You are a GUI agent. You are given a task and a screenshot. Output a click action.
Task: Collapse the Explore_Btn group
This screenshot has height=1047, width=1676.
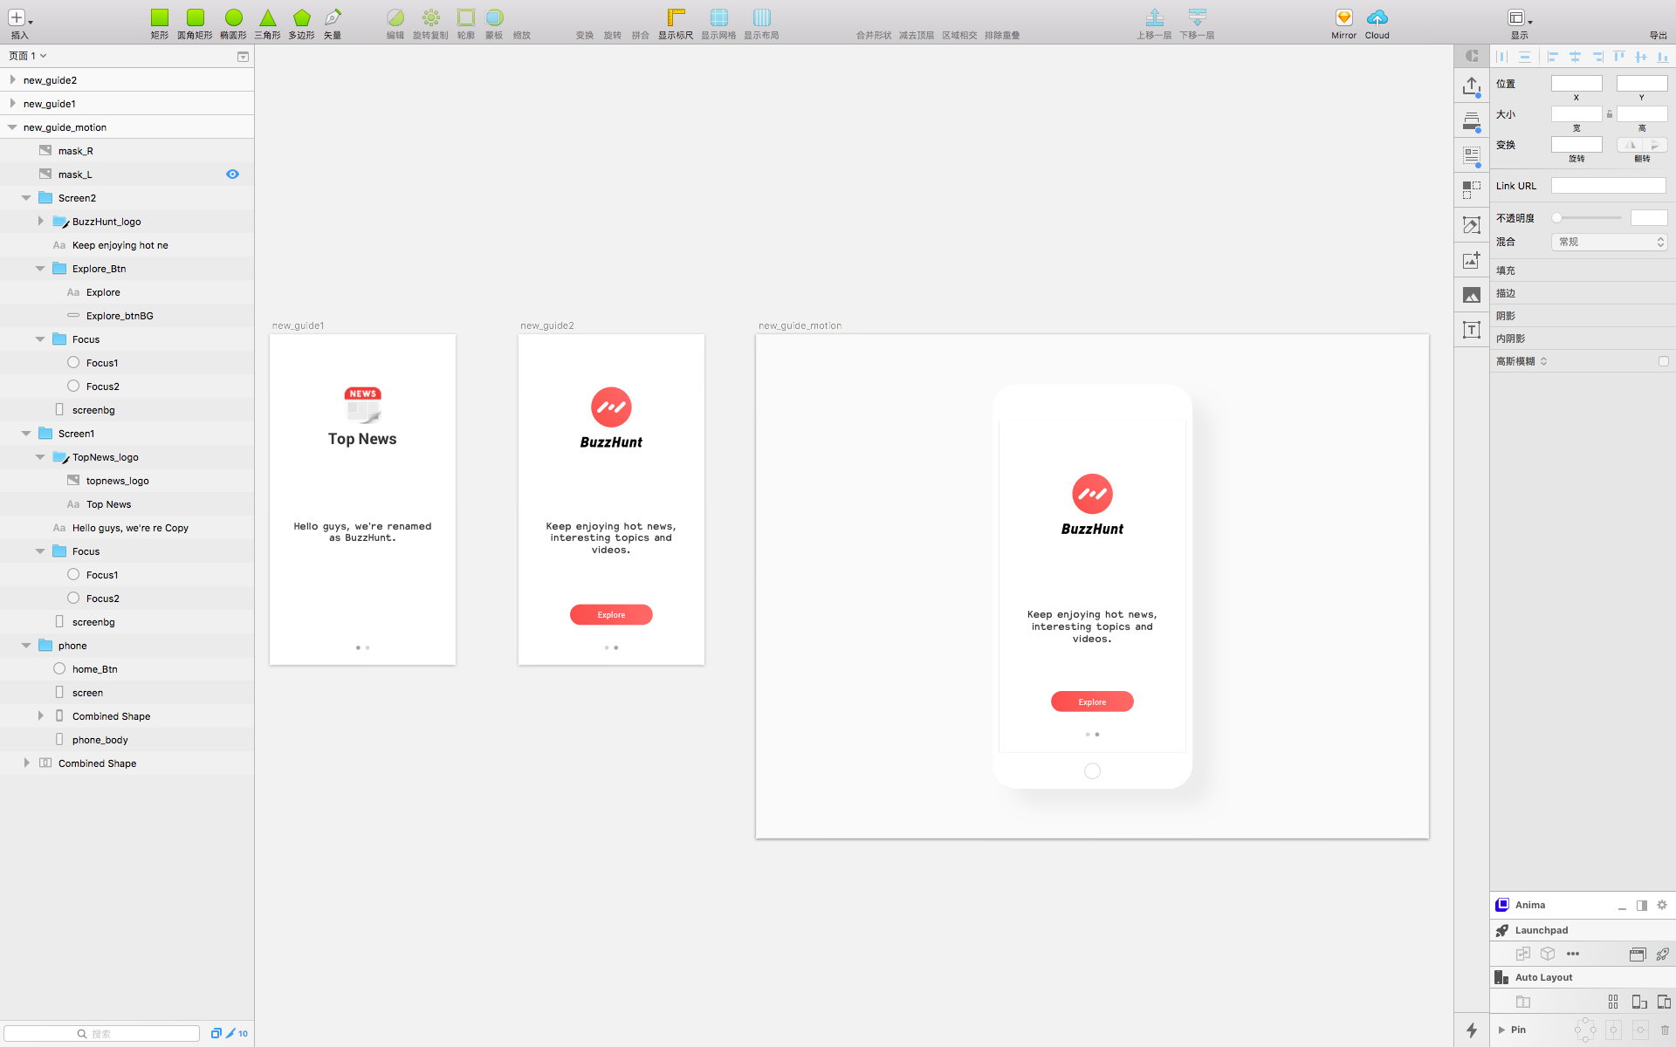pyautogui.click(x=40, y=269)
